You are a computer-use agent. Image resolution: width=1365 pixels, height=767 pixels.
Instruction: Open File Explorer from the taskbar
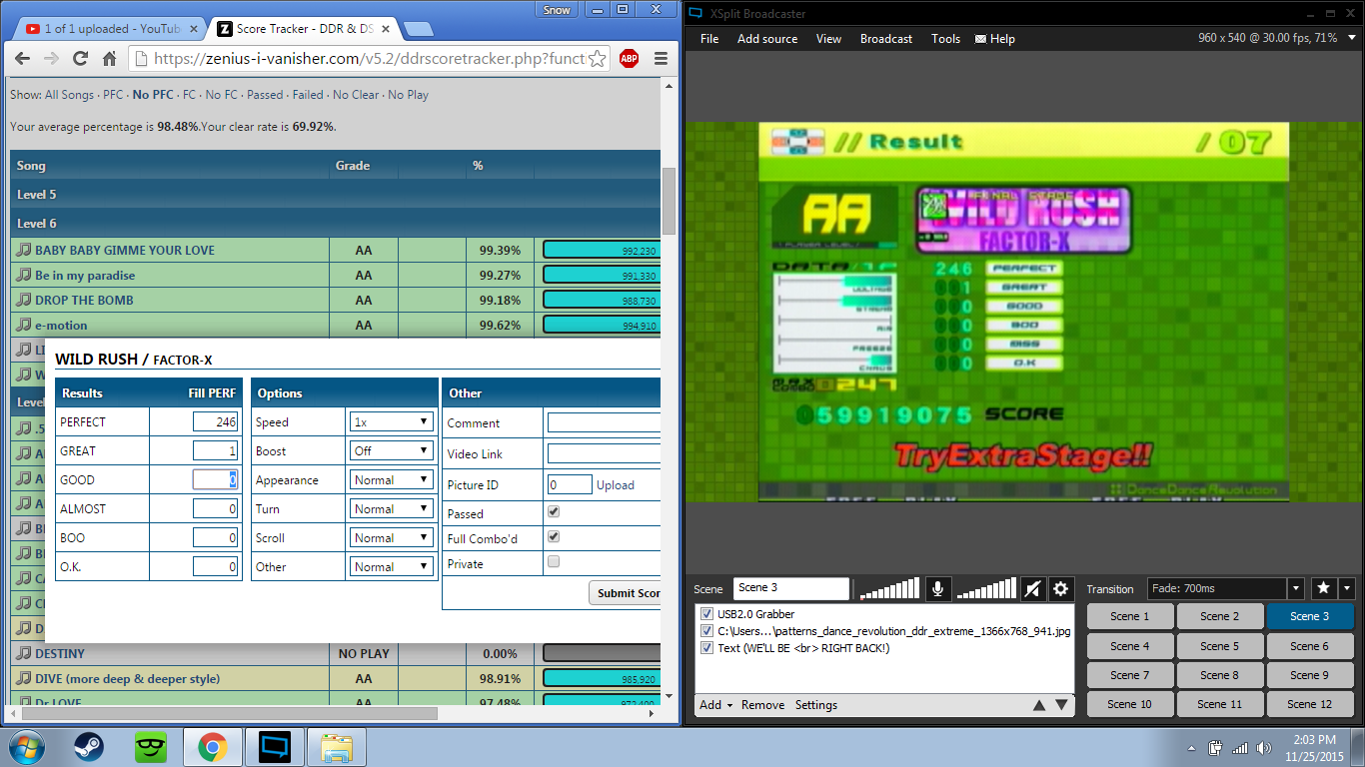click(x=338, y=747)
